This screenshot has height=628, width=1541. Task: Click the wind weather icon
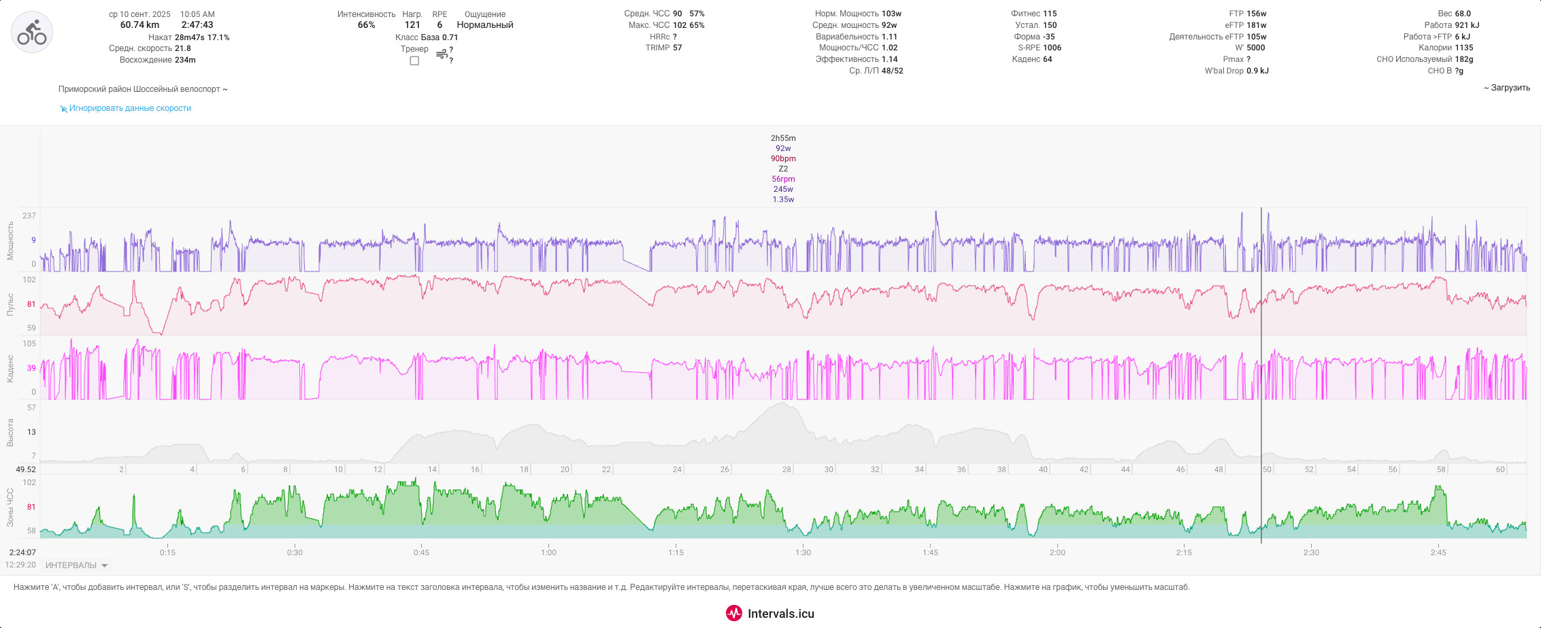442,54
